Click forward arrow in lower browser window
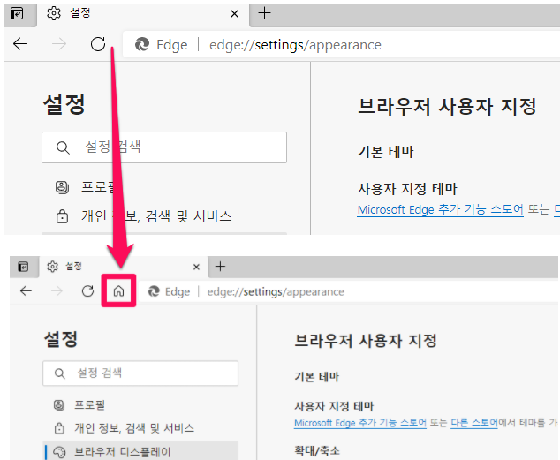This screenshot has height=460, width=560. pos(57,291)
